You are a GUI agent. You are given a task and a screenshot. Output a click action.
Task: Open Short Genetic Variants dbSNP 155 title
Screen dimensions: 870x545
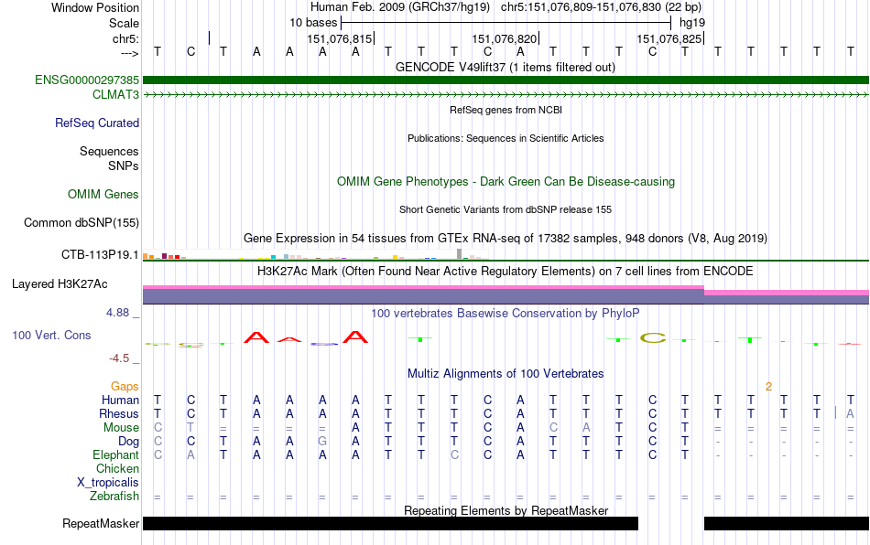506,210
